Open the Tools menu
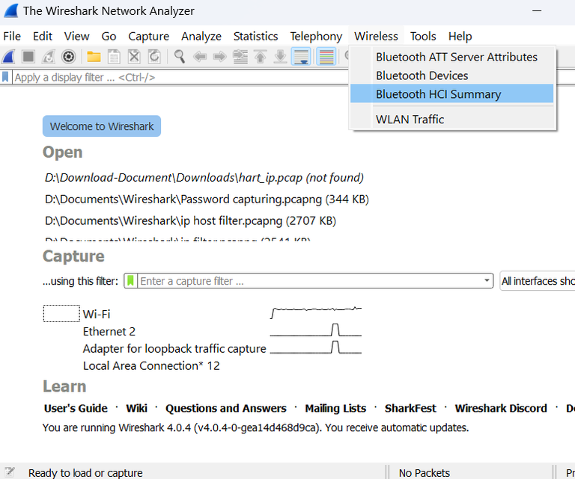 pos(423,36)
